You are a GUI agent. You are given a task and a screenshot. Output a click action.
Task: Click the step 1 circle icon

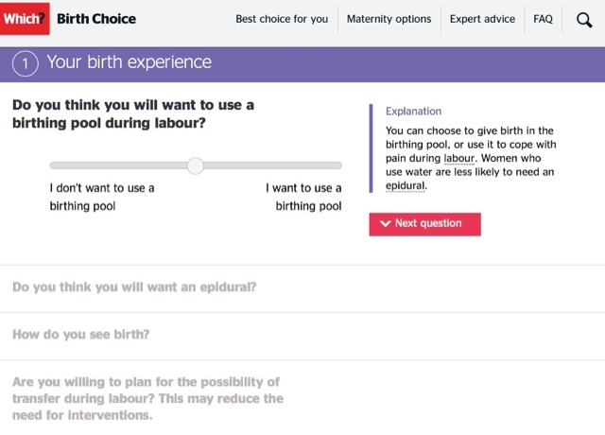pyautogui.click(x=26, y=63)
